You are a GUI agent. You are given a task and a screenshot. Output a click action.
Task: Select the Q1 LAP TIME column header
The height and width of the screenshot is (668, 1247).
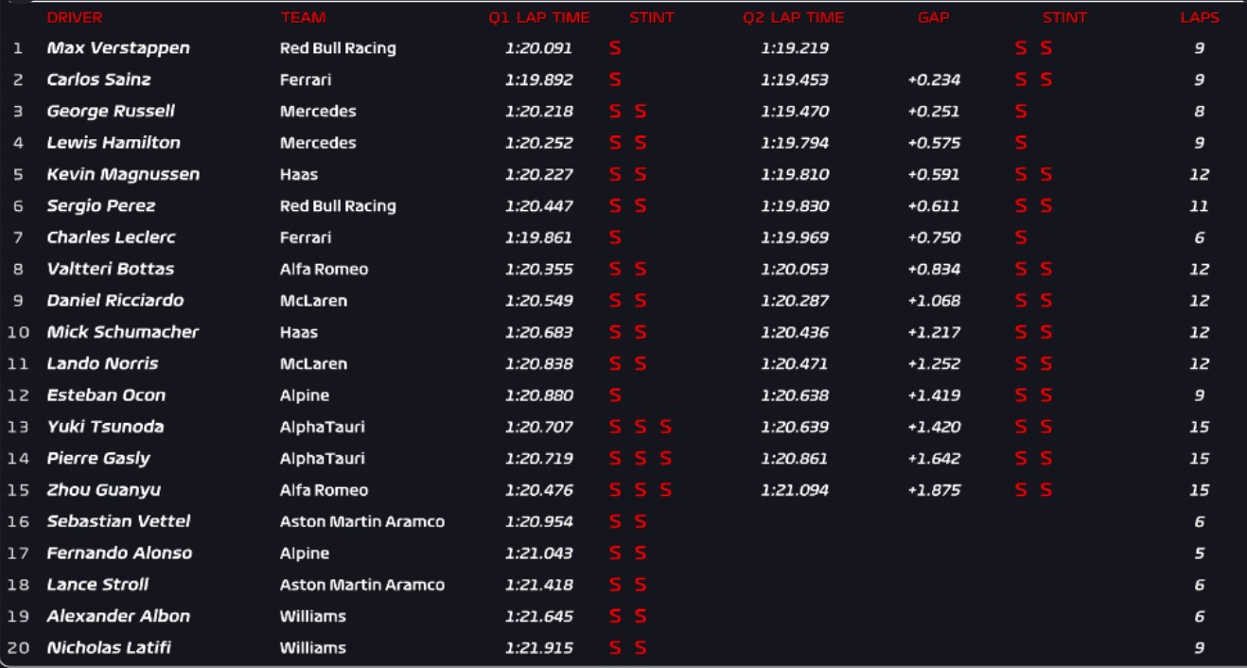[x=538, y=18]
